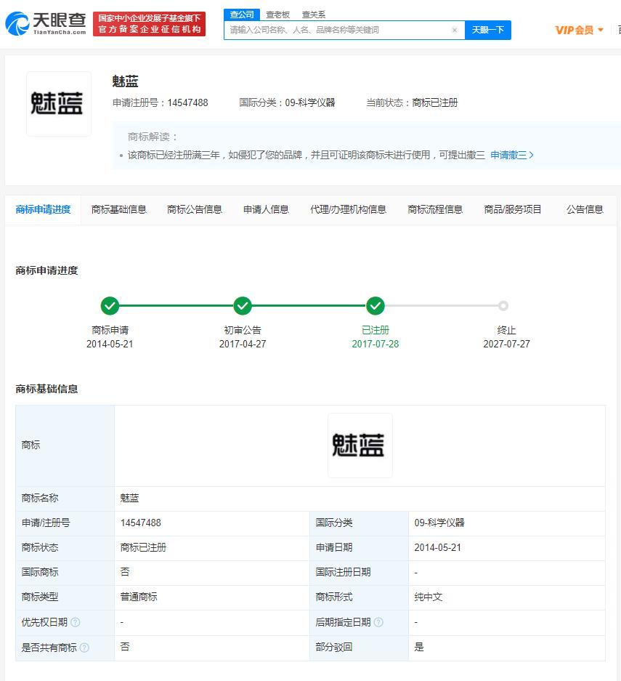Open the 商品/服务项目 tab

click(x=513, y=209)
